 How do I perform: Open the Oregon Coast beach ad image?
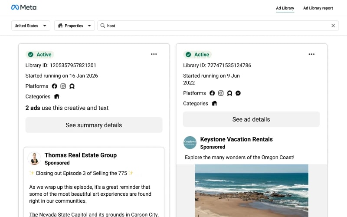coord(252,191)
